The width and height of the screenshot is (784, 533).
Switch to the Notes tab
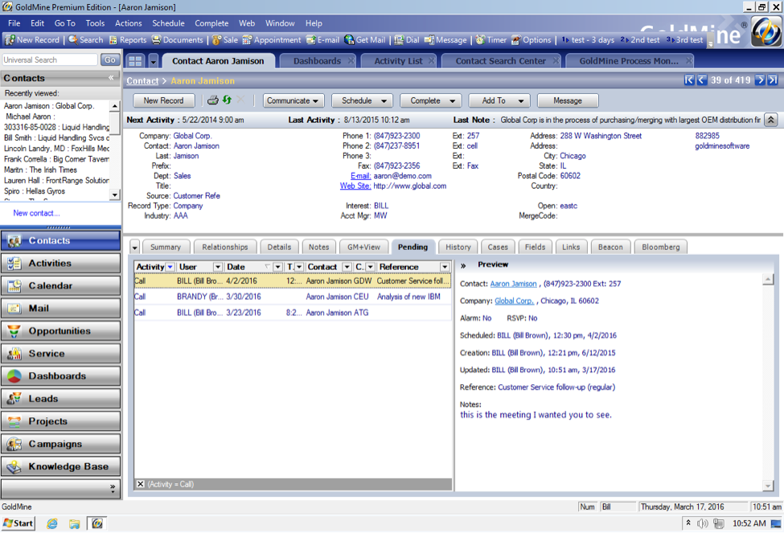click(318, 247)
